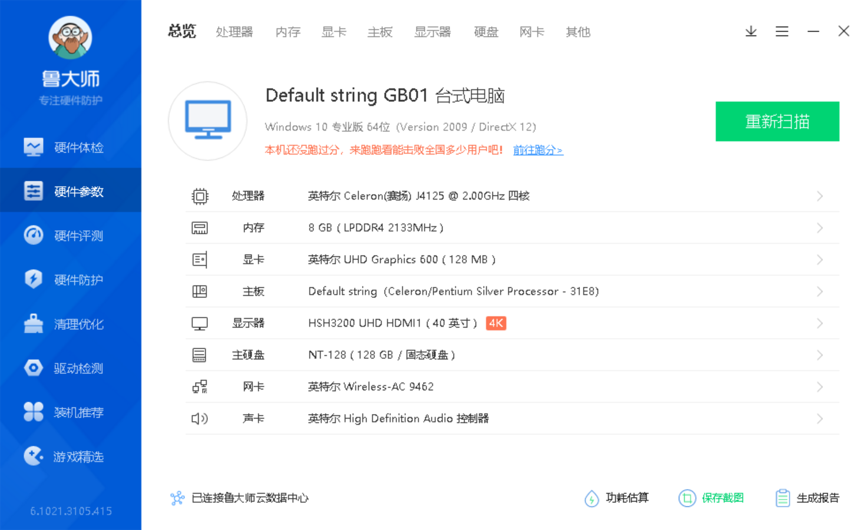Follow the 前往跑分 link

point(538,150)
